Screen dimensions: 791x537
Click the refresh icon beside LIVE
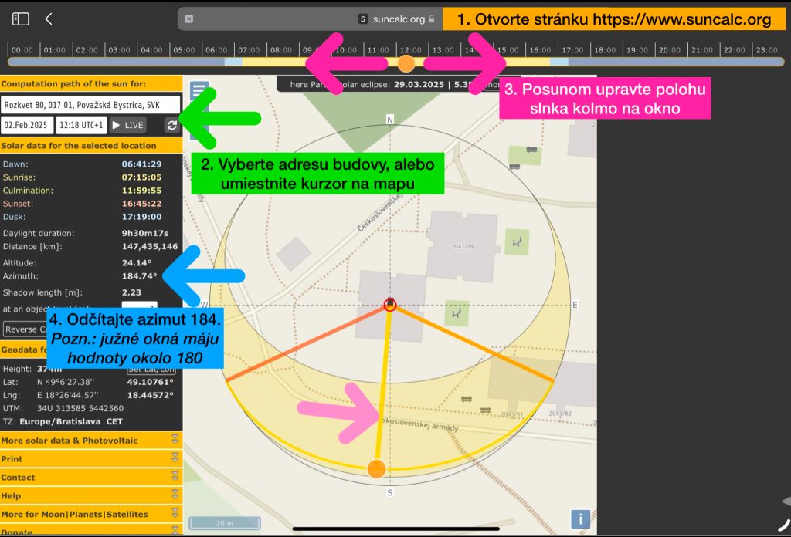(x=171, y=125)
